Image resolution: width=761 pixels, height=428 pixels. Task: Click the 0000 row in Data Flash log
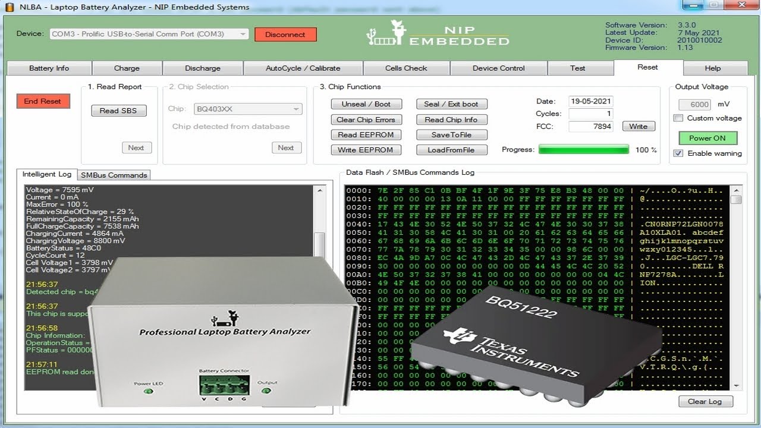pyautogui.click(x=535, y=191)
